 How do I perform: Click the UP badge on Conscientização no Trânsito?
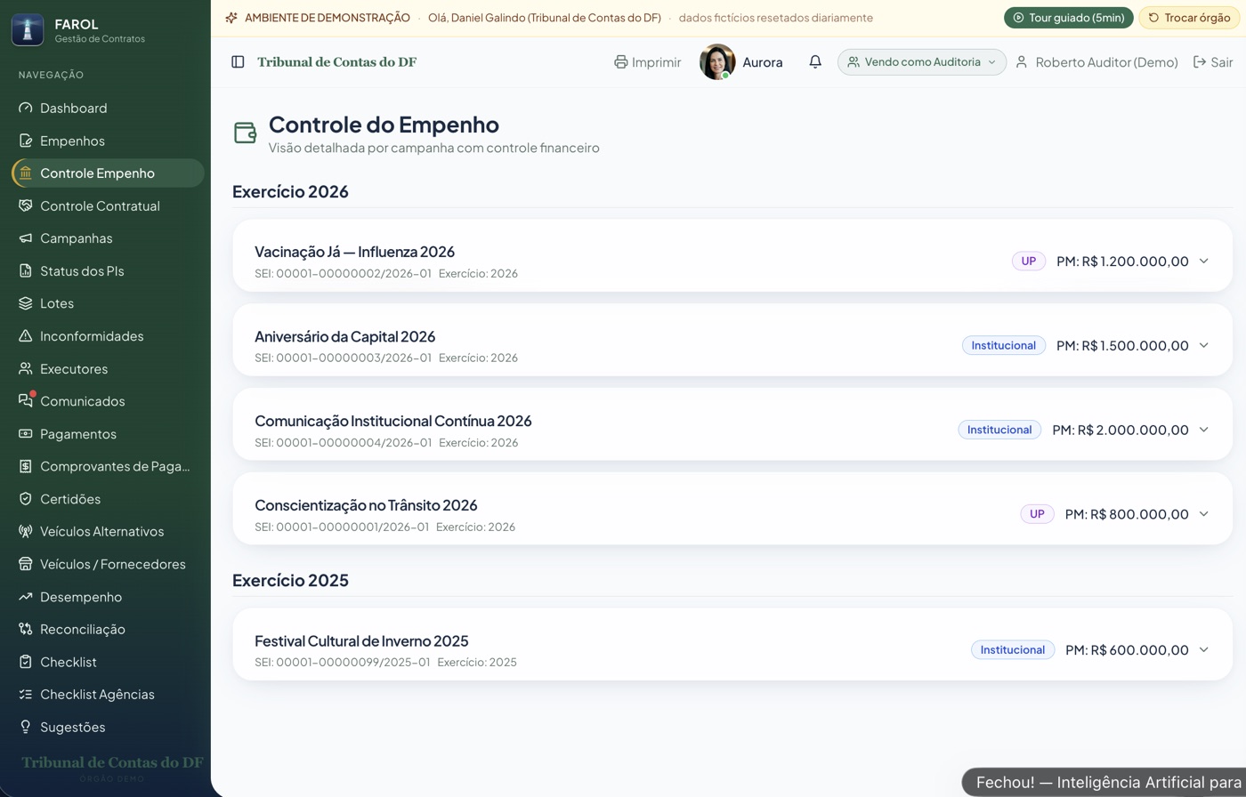[x=1037, y=514]
